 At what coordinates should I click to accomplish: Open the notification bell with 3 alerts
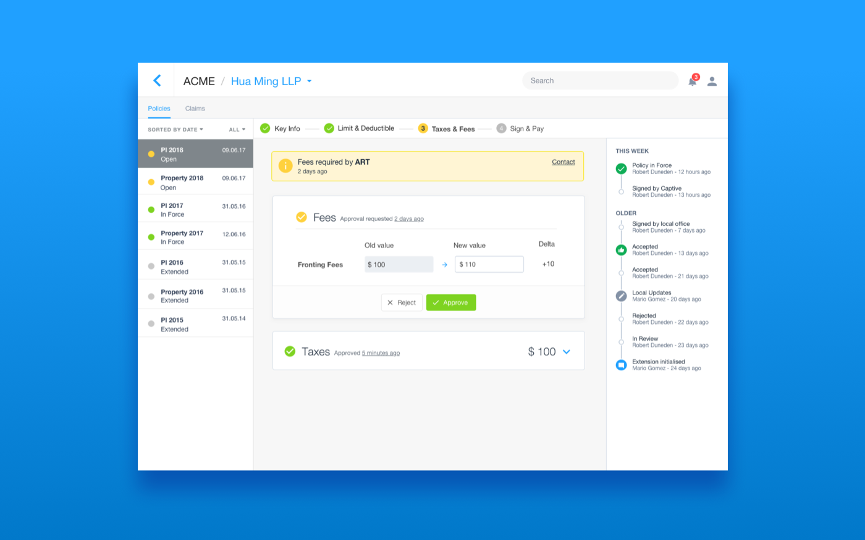click(692, 81)
